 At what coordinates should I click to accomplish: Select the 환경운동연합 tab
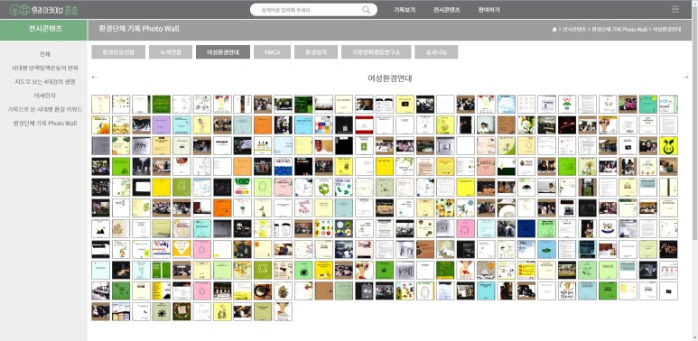coord(118,52)
